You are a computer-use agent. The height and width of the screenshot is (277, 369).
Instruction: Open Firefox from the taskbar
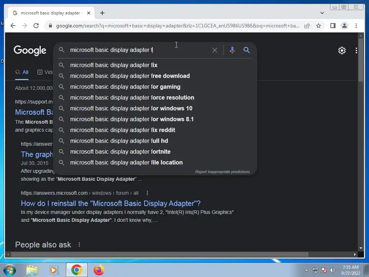click(x=99, y=270)
